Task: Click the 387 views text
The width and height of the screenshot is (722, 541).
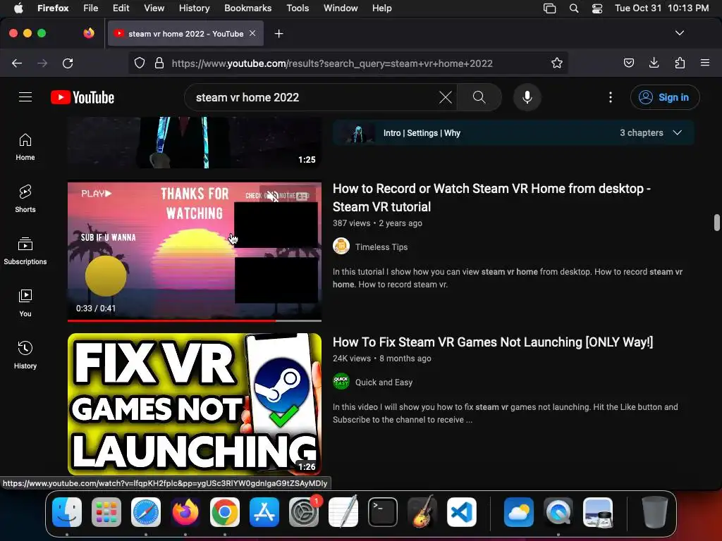Action: pos(351,223)
